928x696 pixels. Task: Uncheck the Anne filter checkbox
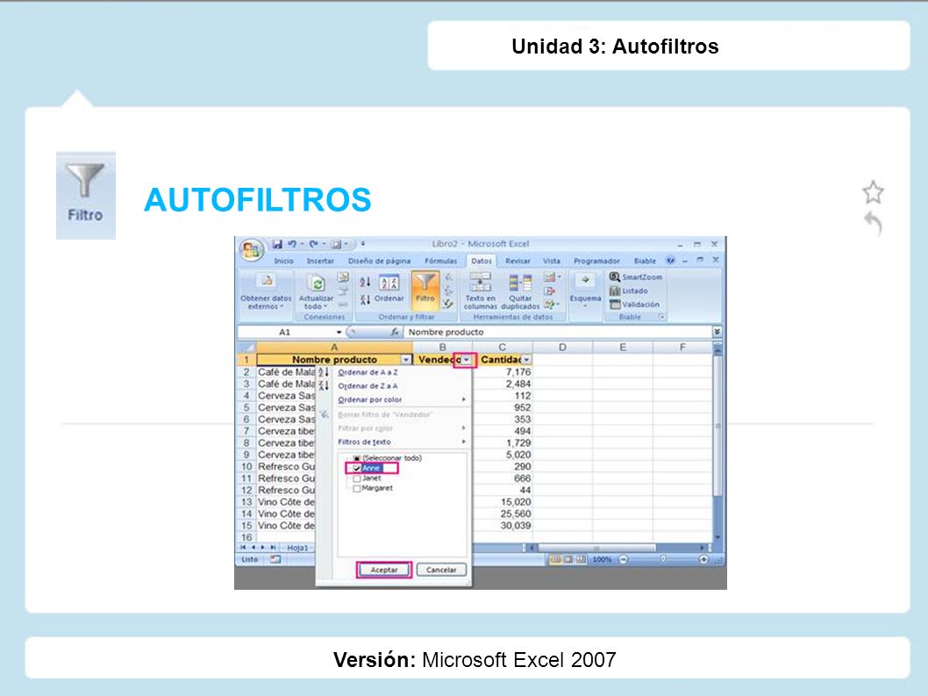tap(357, 469)
